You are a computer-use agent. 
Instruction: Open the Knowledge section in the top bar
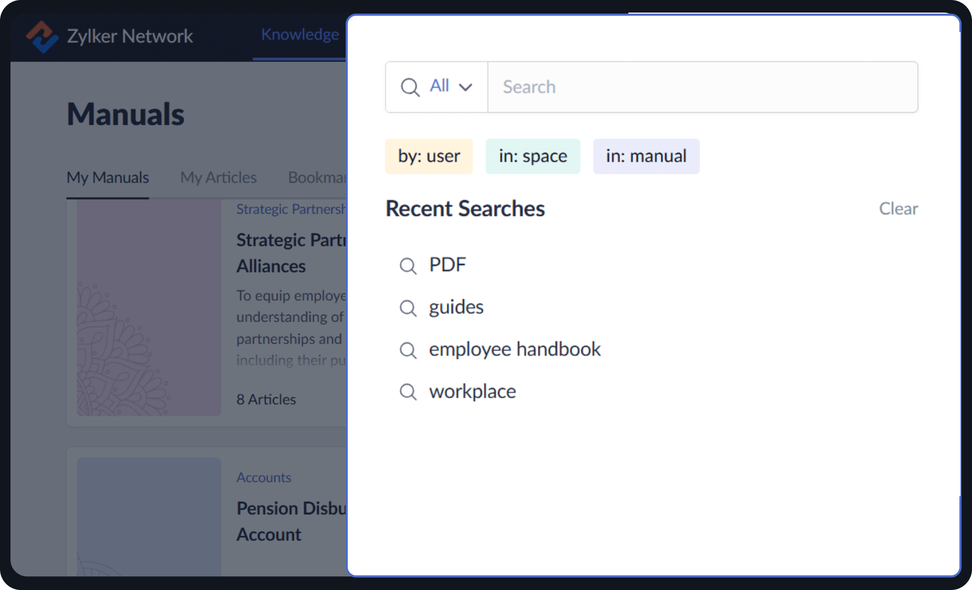pos(300,35)
